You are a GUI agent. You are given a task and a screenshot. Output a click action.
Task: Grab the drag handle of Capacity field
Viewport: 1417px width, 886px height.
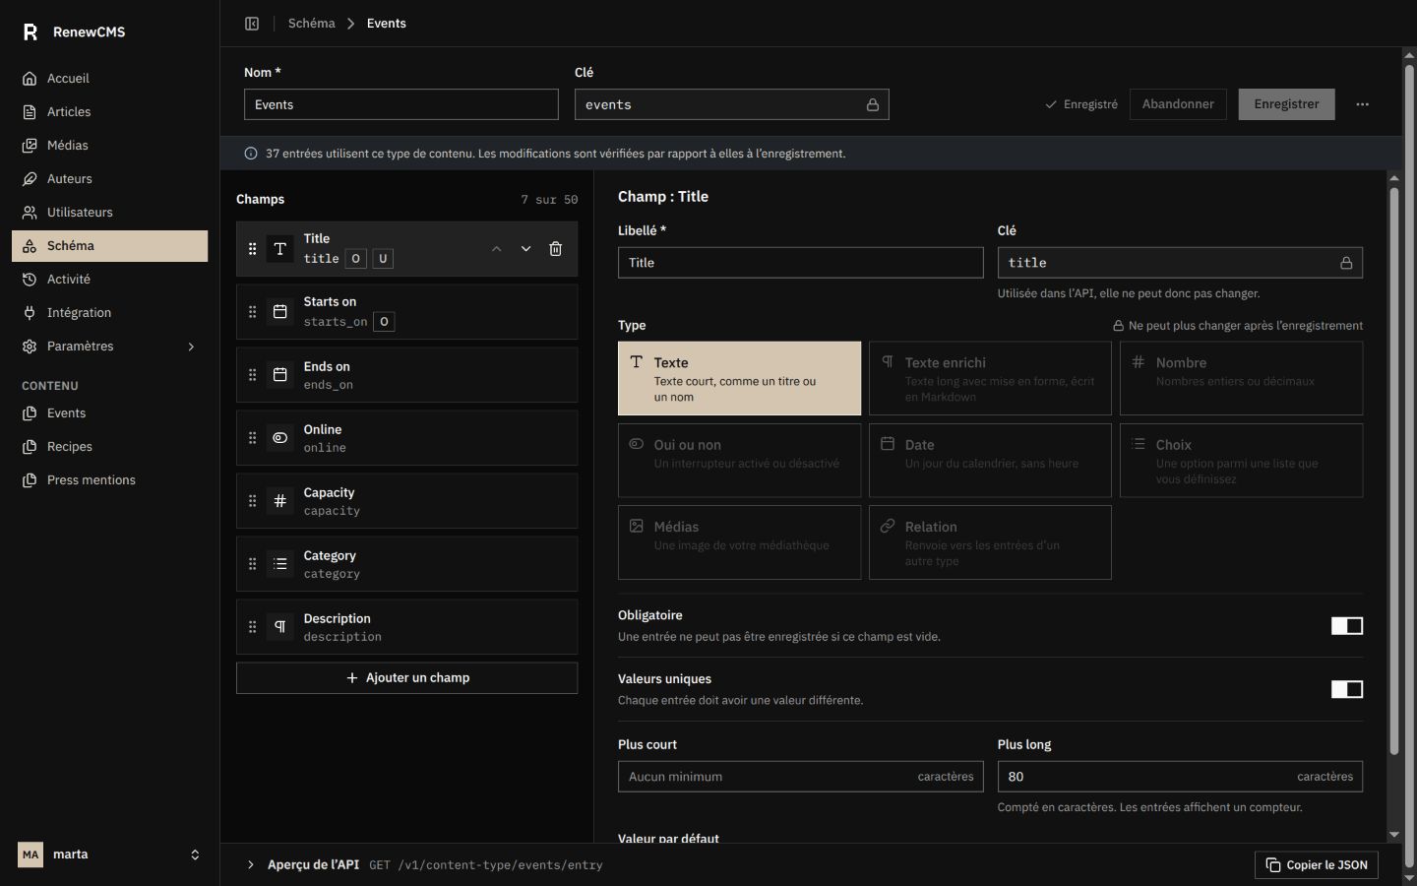click(252, 501)
